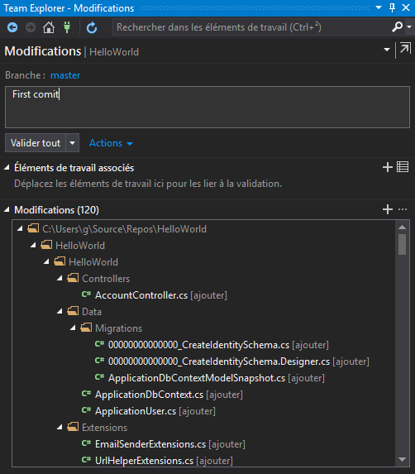
Task: Stage all changes with Modifications plus icon
Action: coord(388,209)
